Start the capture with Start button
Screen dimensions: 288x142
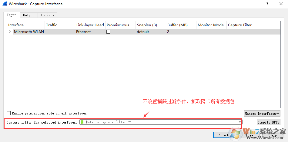223,135
